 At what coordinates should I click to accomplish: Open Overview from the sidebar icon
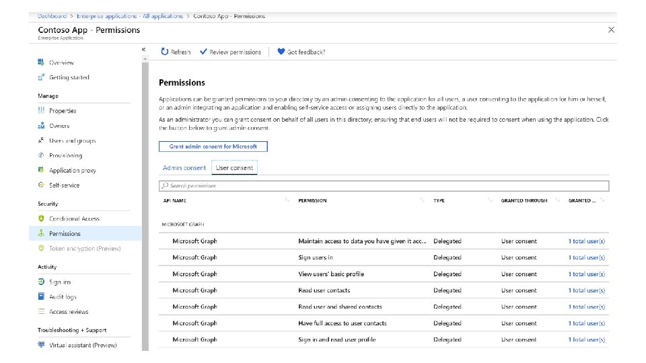click(42, 63)
